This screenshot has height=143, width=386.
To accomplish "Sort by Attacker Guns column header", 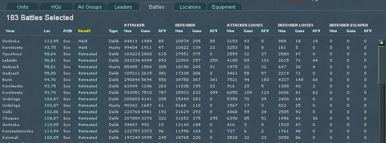I will (x=145, y=31).
